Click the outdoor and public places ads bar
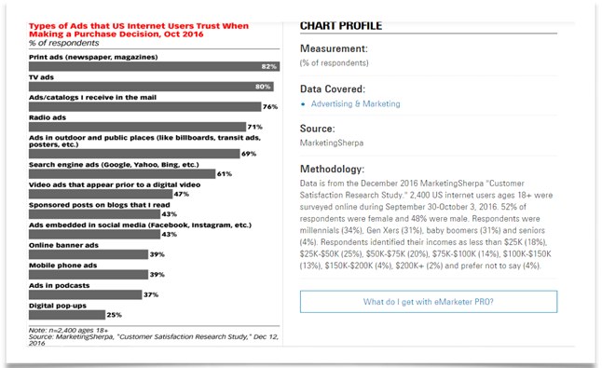602x368 pixels. [x=134, y=154]
